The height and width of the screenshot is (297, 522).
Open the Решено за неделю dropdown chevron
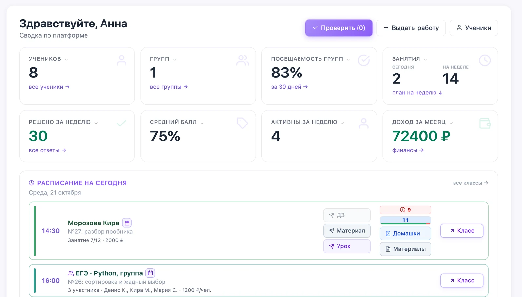point(96,123)
